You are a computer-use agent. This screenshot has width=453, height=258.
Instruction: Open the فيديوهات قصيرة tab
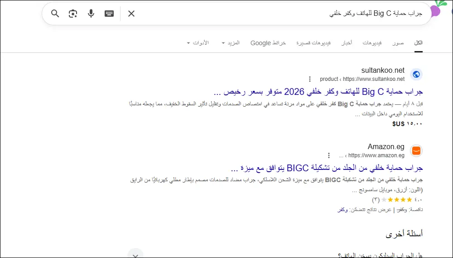(313, 43)
